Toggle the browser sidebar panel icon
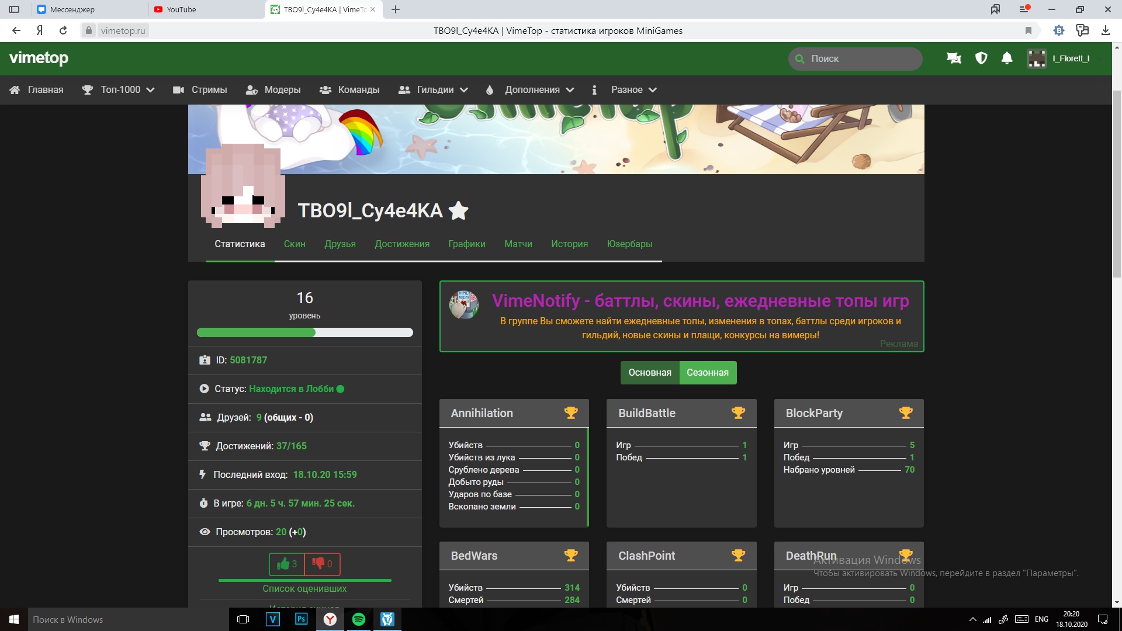The image size is (1122, 631). tap(14, 9)
